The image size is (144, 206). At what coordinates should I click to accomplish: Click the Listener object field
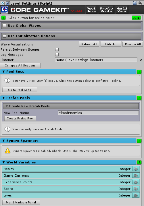pyautogui.click(x=96, y=60)
